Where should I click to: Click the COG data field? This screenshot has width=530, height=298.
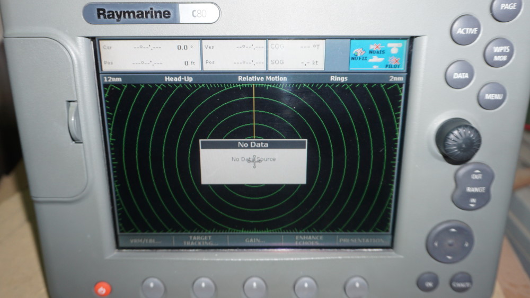(296, 47)
